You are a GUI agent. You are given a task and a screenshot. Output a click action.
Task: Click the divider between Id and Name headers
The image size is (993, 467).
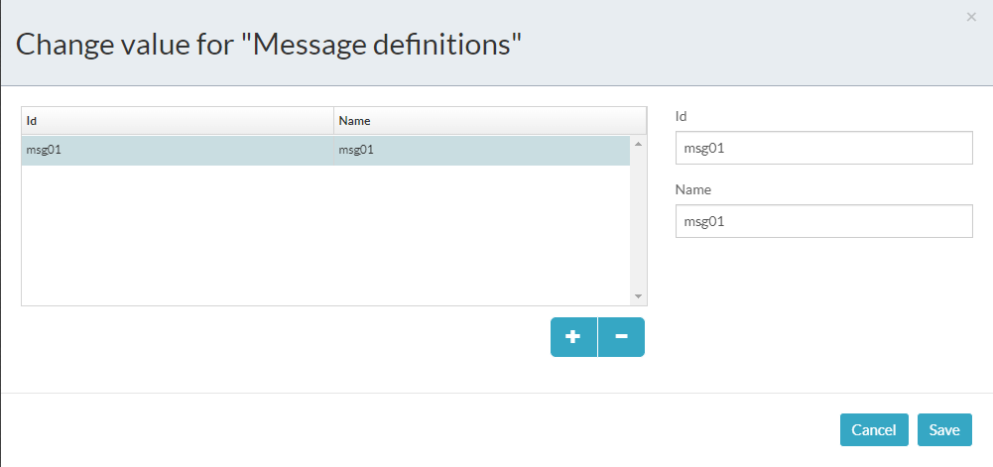(x=334, y=121)
